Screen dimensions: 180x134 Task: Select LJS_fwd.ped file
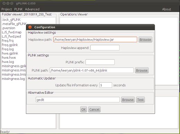pyautogui.click(x=11, y=36)
